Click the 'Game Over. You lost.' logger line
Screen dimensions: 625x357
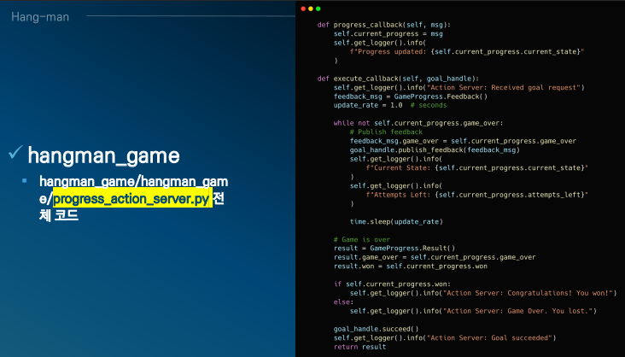473,311
